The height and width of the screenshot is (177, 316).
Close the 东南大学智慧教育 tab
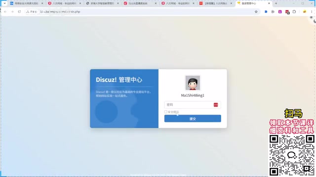[118, 3]
